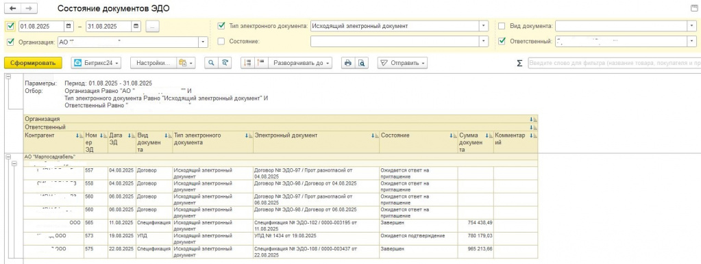Screen dimensions: 701x264
Task: Open print preview icon
Action: coord(361,63)
